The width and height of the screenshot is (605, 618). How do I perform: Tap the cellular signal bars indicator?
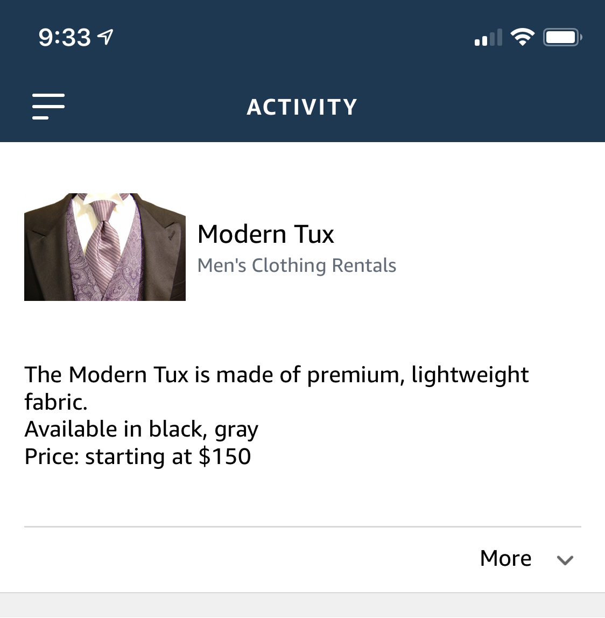tap(488, 38)
